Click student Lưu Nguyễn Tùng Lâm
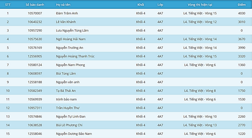 (70, 31)
